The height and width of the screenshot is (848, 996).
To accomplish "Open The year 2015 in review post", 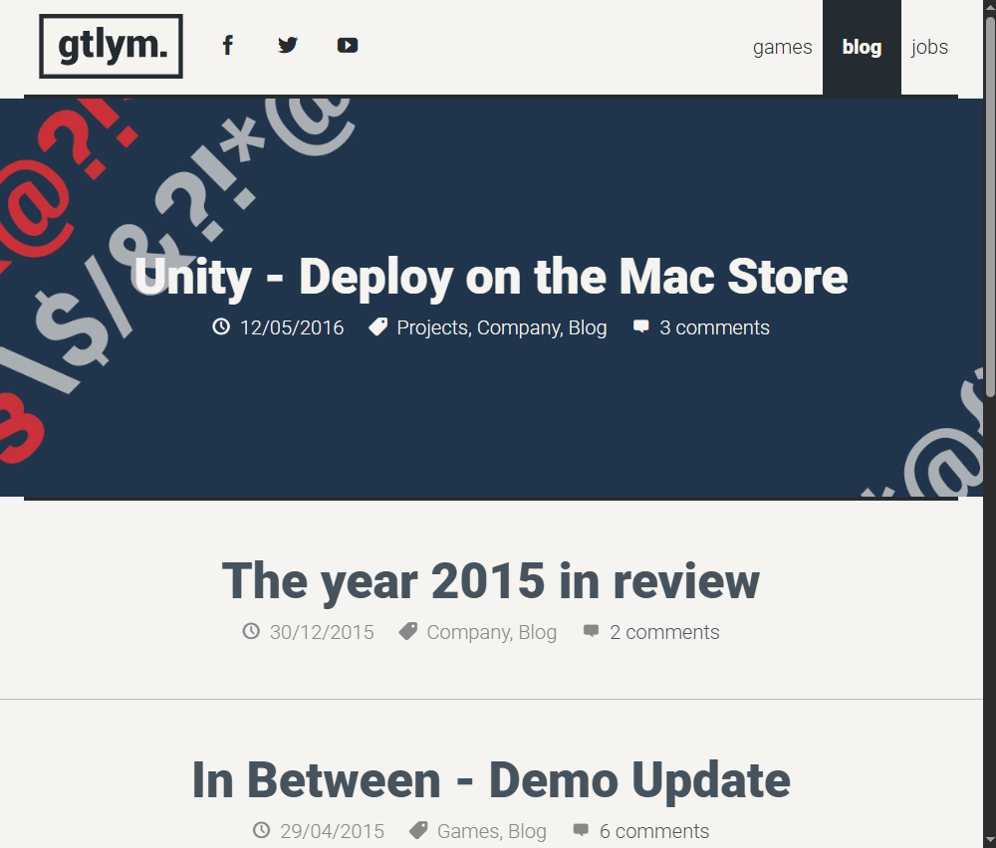I will [490, 581].
